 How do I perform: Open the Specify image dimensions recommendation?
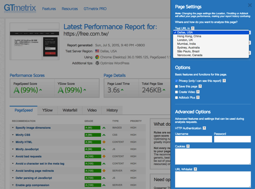point(33,128)
